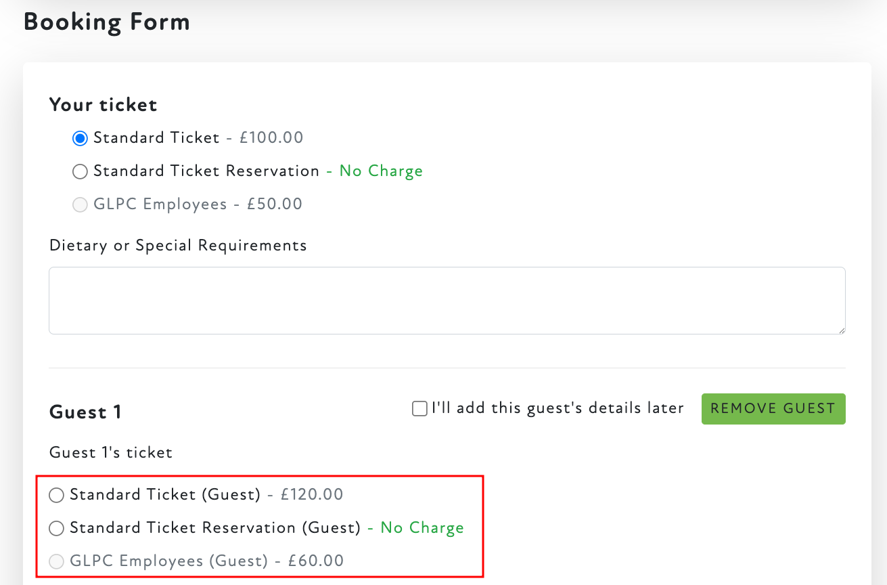
Task: Click the resize handle of the requirements textarea
Action: coord(841,330)
